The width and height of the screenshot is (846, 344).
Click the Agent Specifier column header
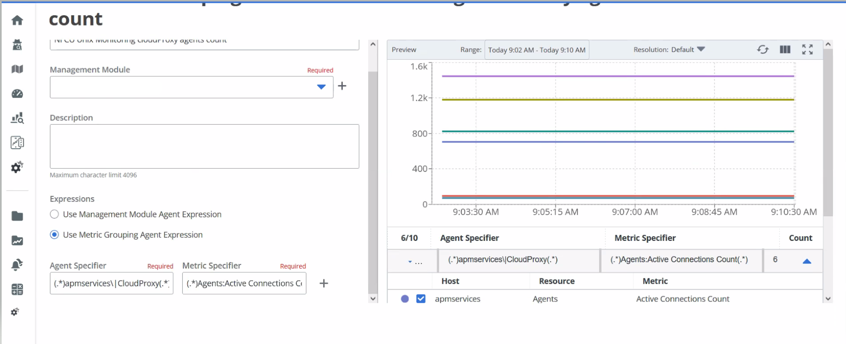(469, 238)
